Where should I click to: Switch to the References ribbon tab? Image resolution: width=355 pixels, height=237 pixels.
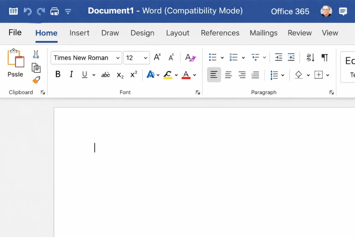[220, 33]
